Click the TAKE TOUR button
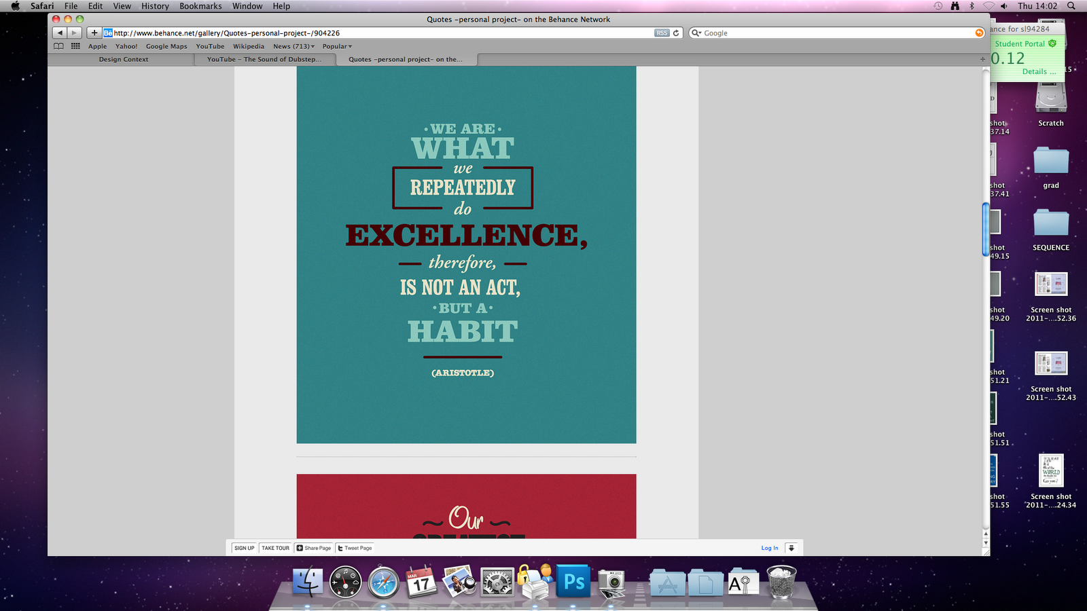The image size is (1087, 611). [x=276, y=548]
